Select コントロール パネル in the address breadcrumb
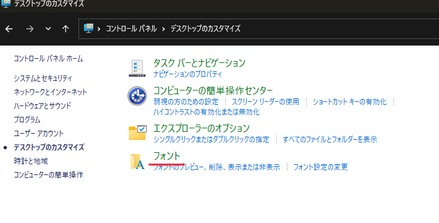Screen dimensions: 439x223 point(131,29)
